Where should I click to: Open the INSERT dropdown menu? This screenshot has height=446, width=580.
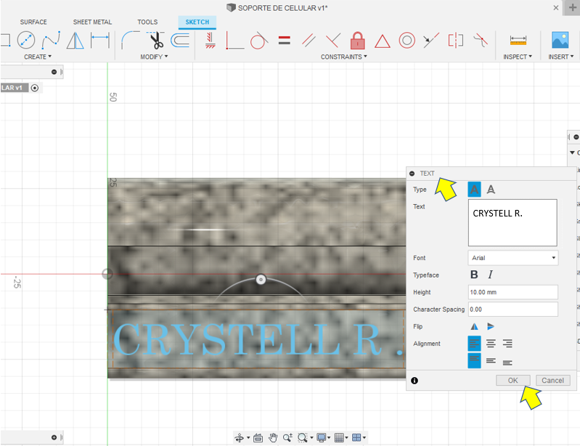pyautogui.click(x=561, y=57)
